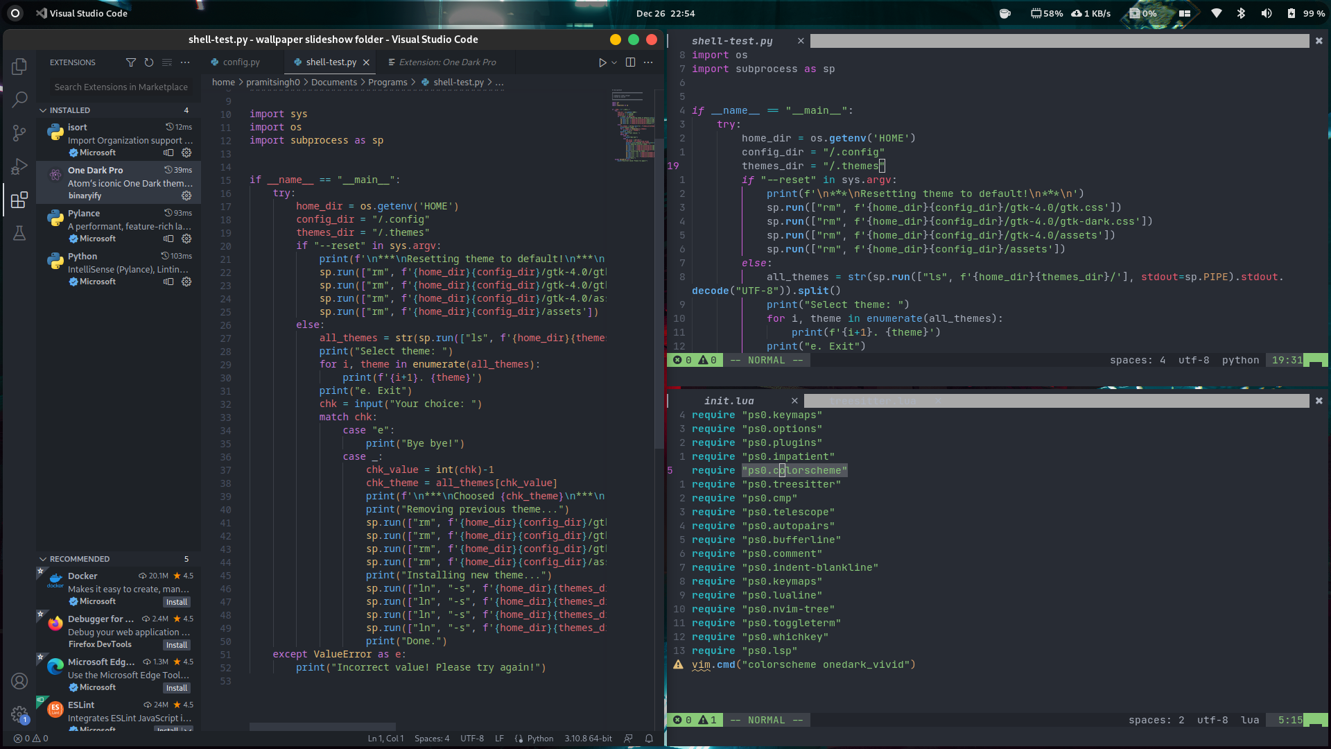Open the Testing panel (flask icon)

[19, 233]
